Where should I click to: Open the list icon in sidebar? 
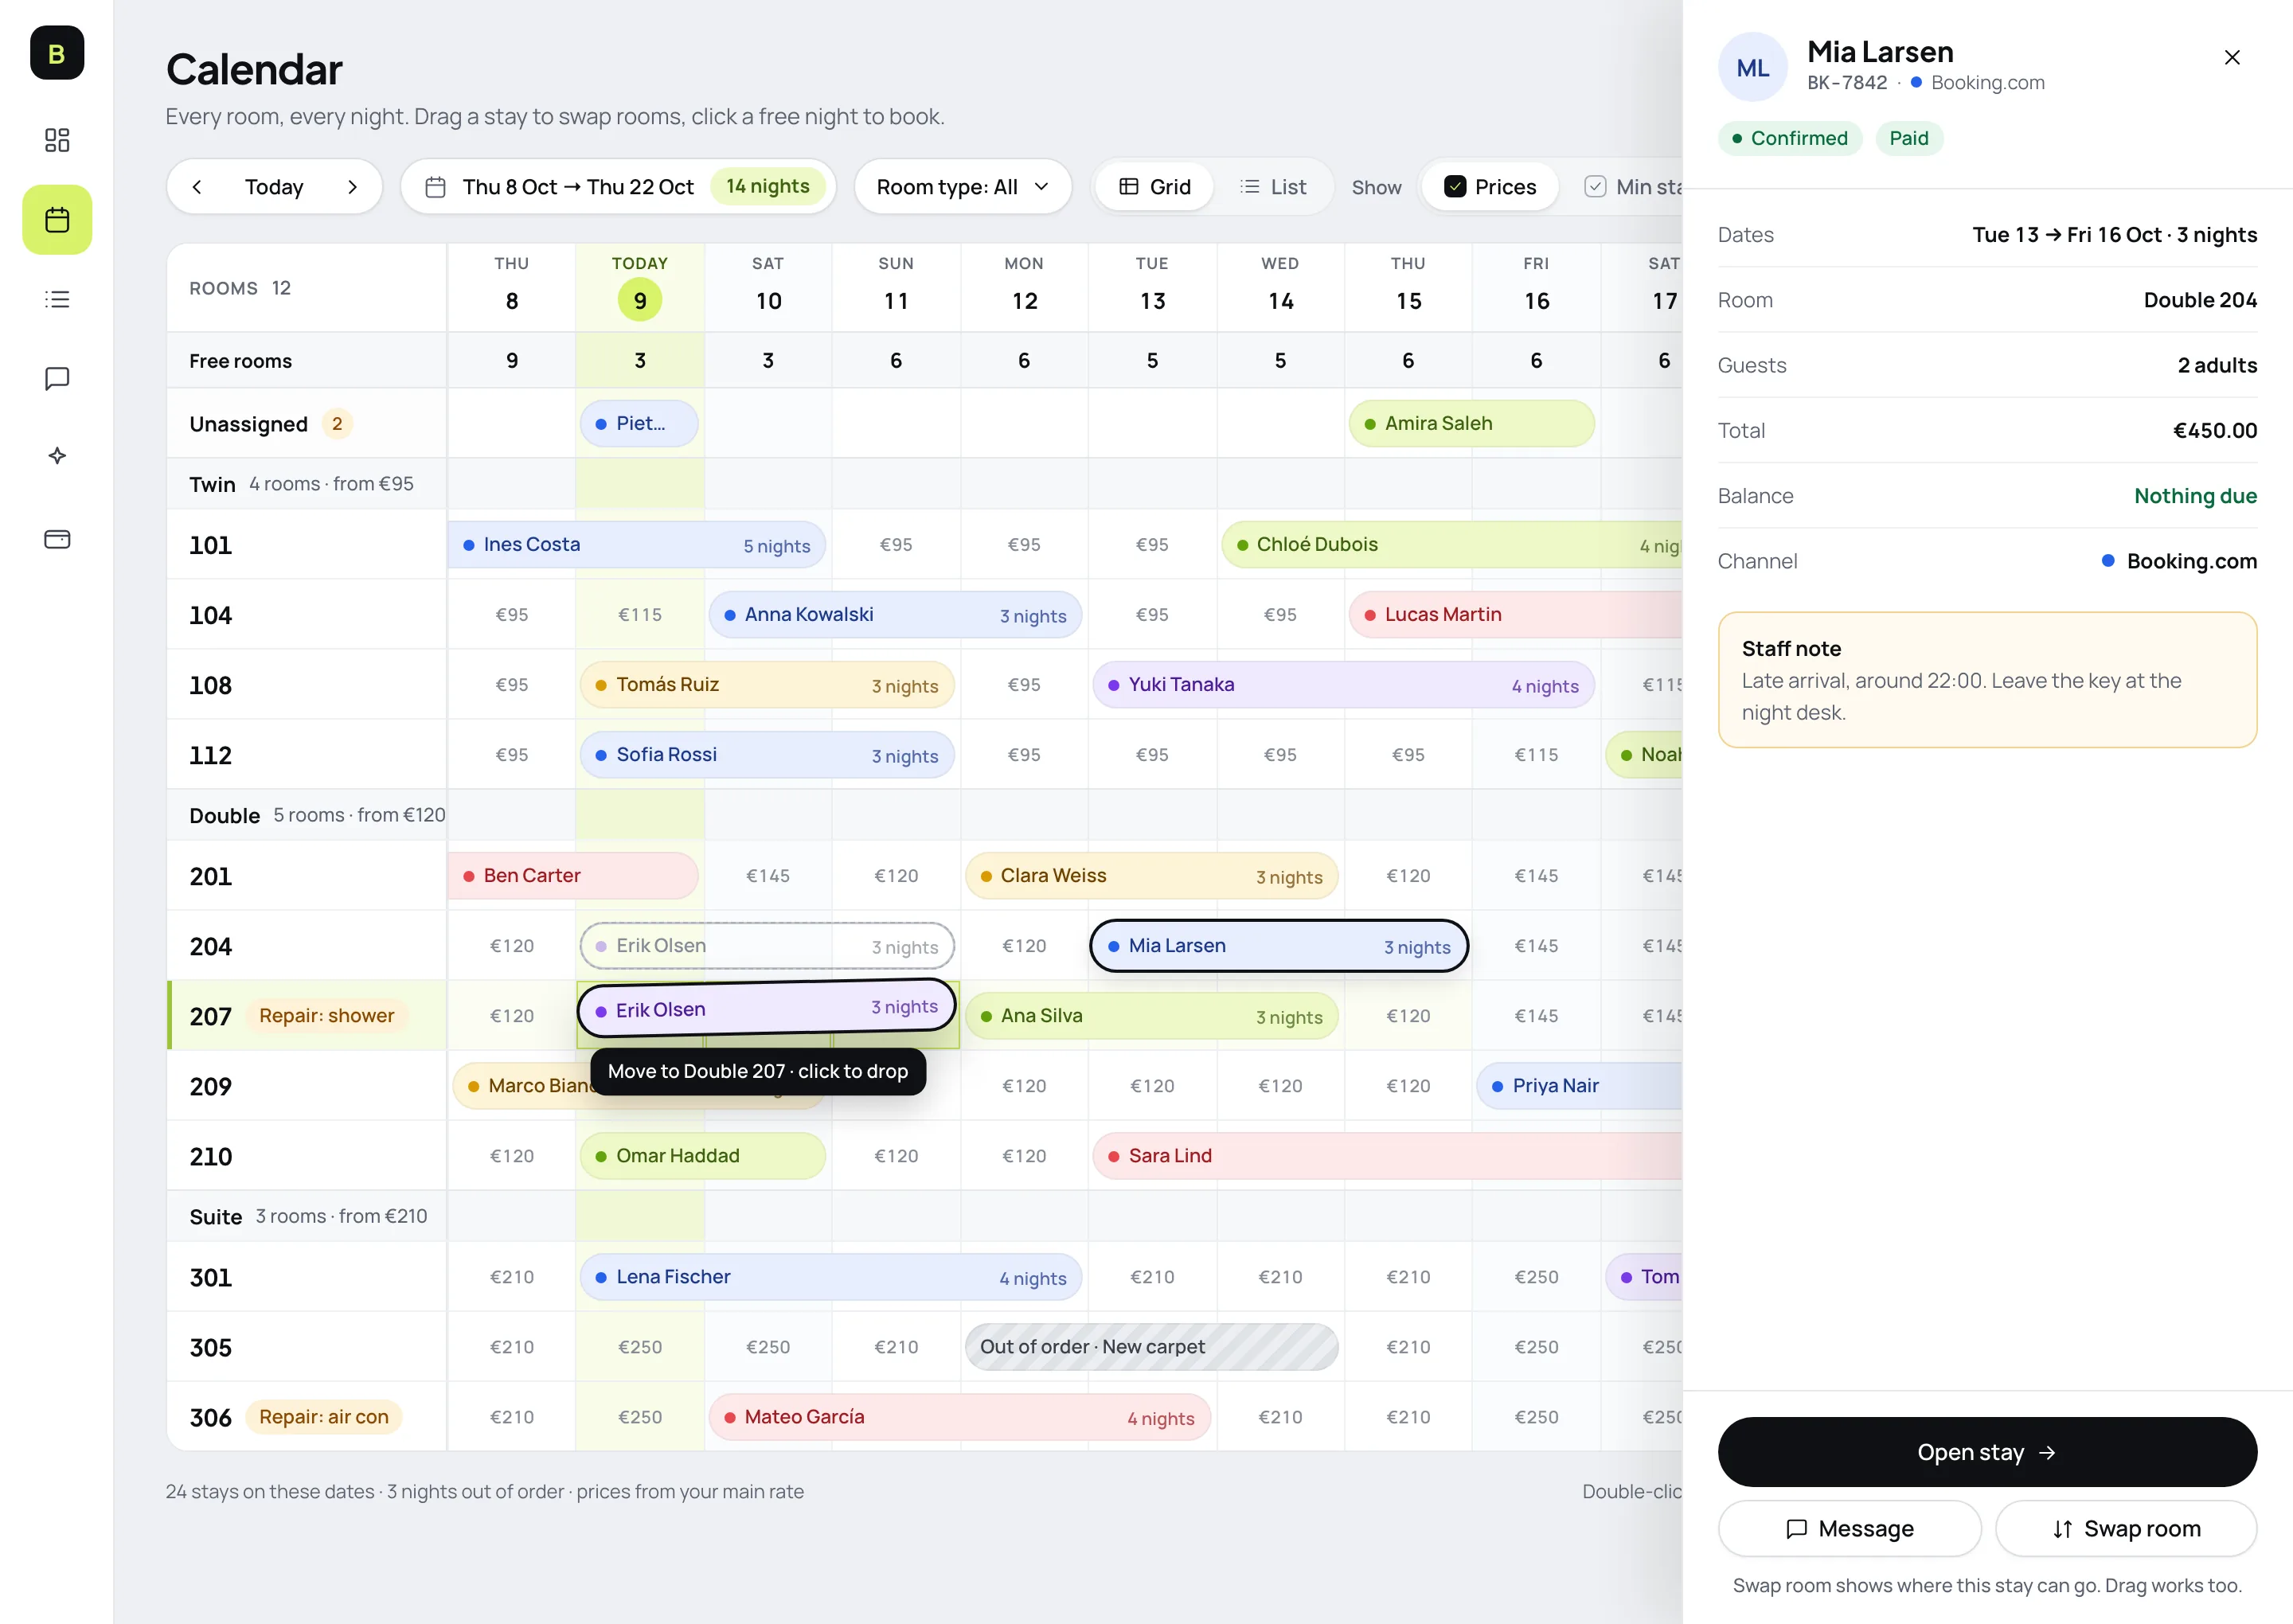click(x=57, y=299)
